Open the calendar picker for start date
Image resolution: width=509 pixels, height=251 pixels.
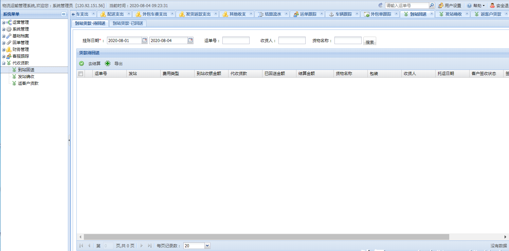point(145,40)
